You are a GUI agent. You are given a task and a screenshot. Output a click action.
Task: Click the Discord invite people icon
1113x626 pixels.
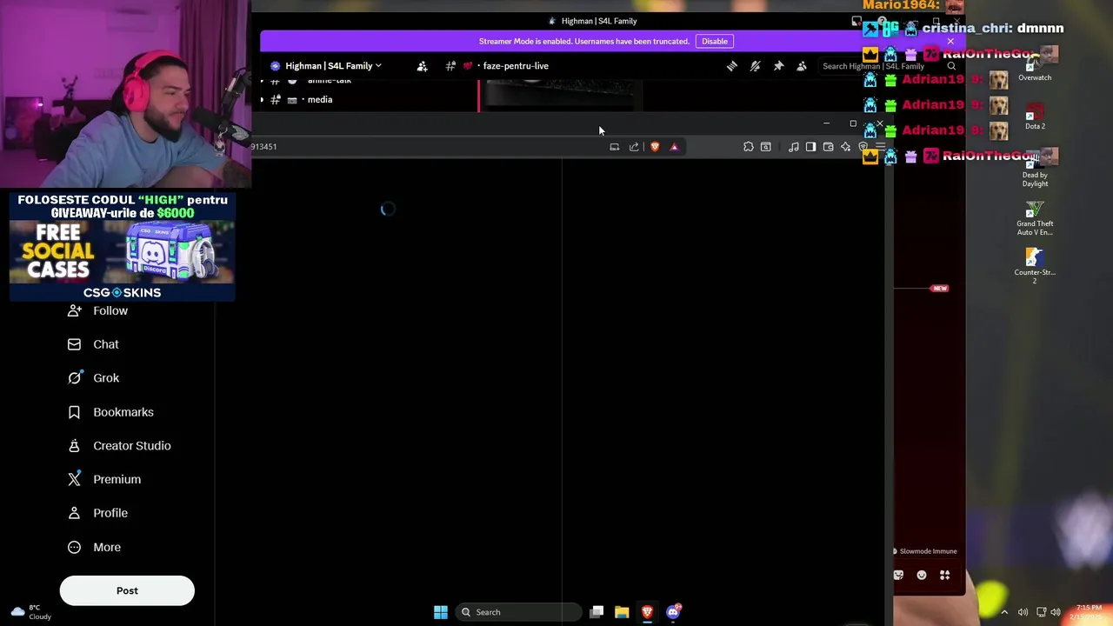point(423,66)
